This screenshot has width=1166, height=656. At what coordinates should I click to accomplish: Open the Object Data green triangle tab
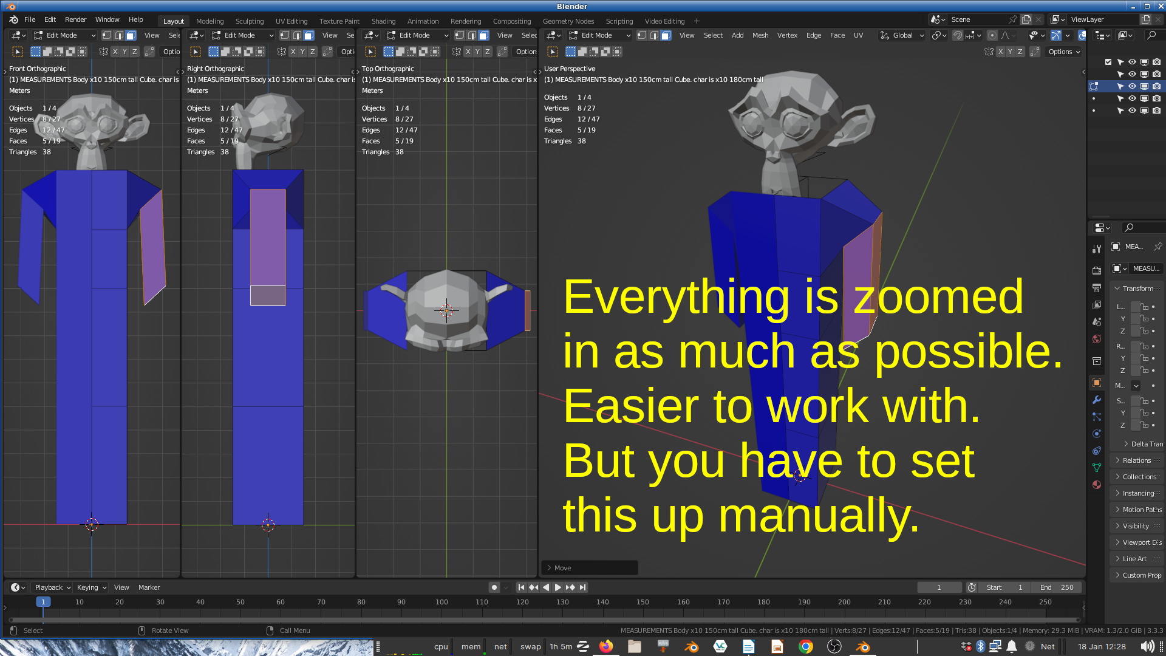coord(1096,468)
